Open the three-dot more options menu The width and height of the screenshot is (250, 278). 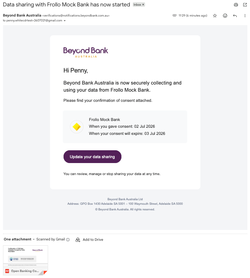coord(245,16)
